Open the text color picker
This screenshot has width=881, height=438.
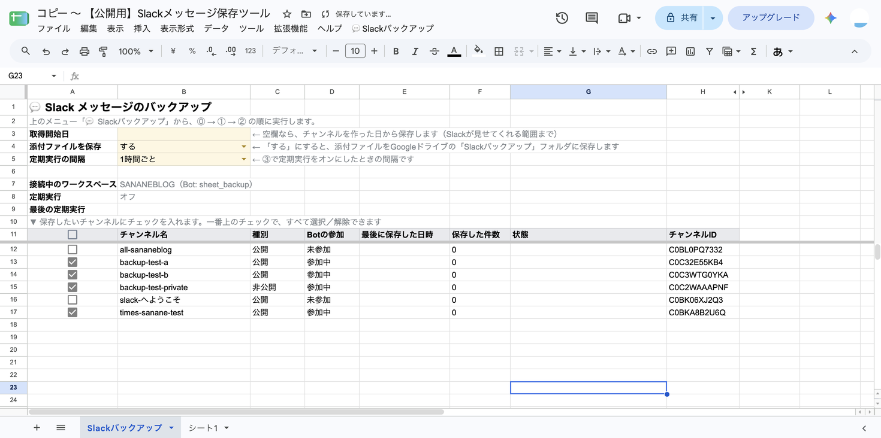click(454, 51)
